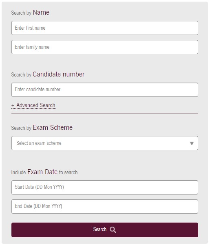
Task: Click the magnifying glass icon in Search button
Action: click(113, 230)
